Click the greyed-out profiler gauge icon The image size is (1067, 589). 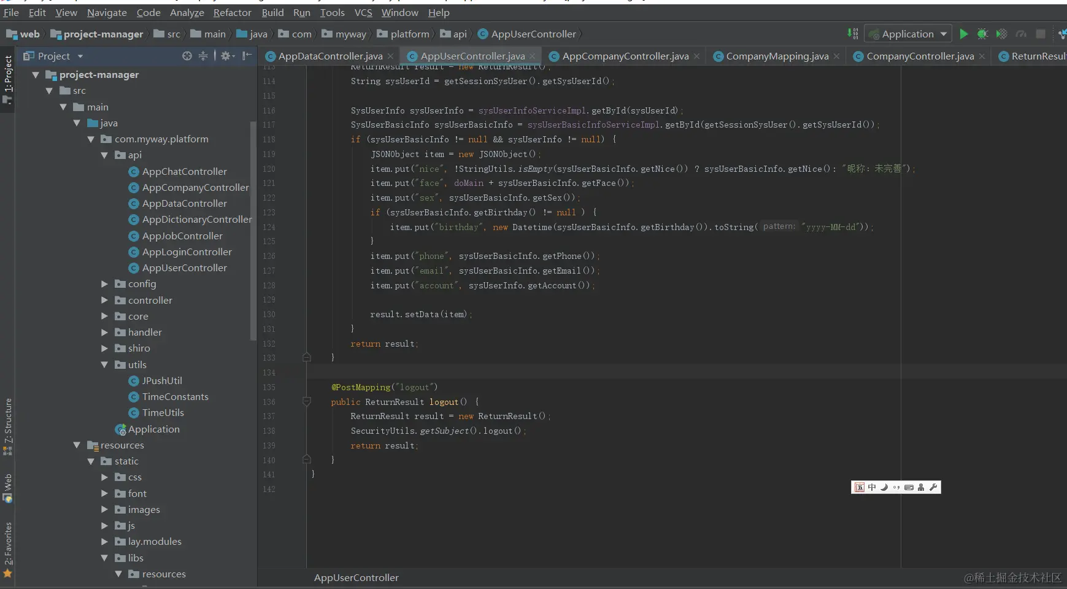coord(1021,34)
